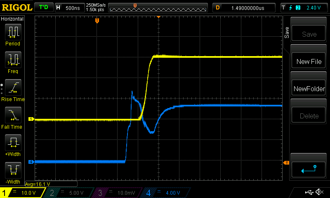
Task: Click the USB status icon
Action: point(309,192)
